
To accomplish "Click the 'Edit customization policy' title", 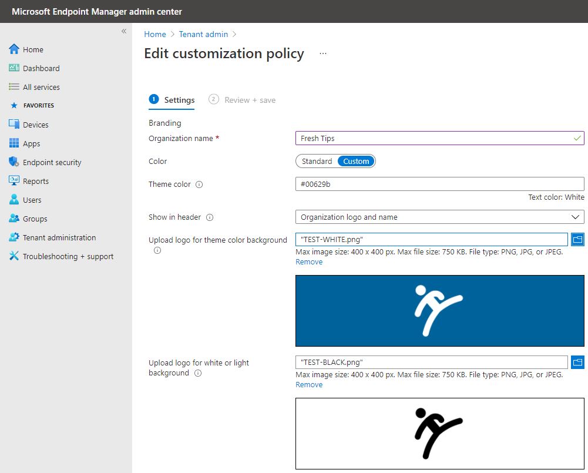I will 224,53.
